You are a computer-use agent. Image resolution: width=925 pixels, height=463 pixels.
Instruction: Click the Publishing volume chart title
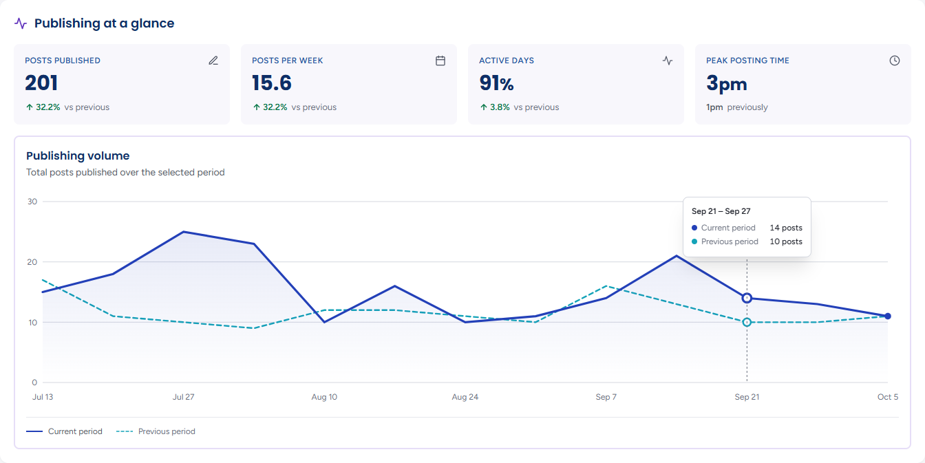tap(78, 155)
